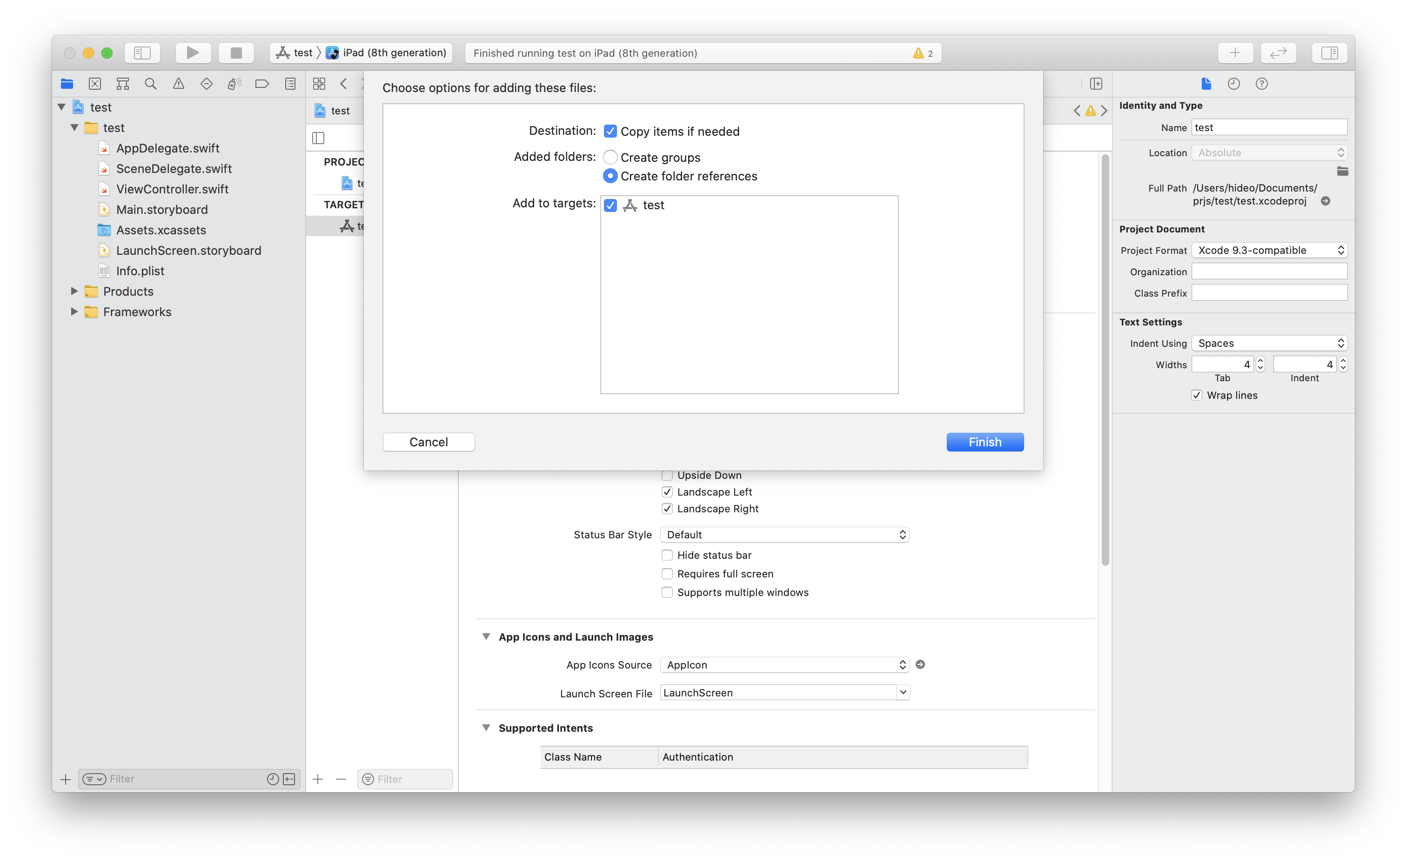1407x861 pixels.
Task: Click the Cancel button
Action: [x=428, y=442]
